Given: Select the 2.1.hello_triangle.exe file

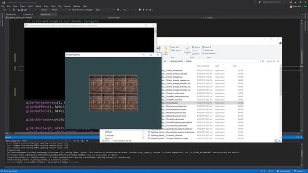Looking at the screenshot, I should tap(172, 77).
